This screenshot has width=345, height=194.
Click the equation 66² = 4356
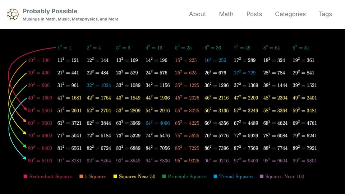pos(216,123)
